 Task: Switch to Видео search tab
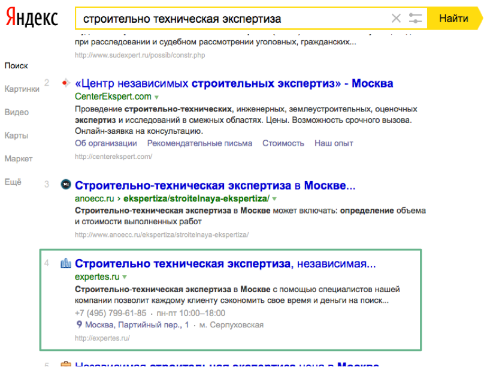click(17, 112)
